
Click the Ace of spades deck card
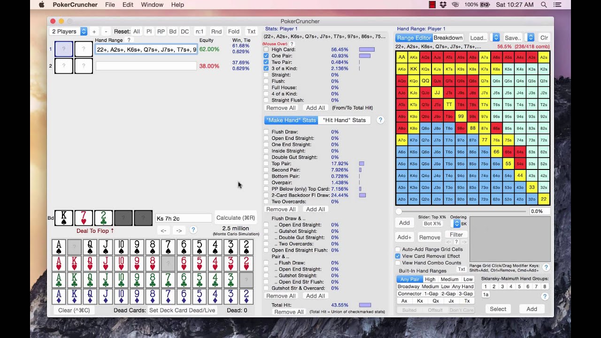59,247
